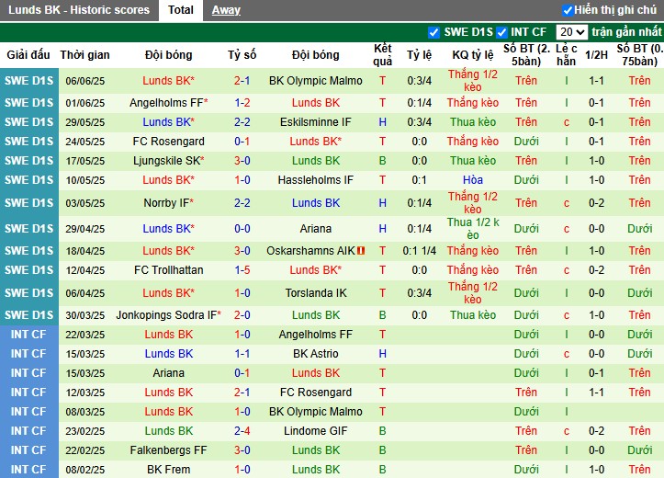Uncheck the SWE D1S league filter
Image resolution: width=664 pixels, height=478 pixels.
pos(433,32)
